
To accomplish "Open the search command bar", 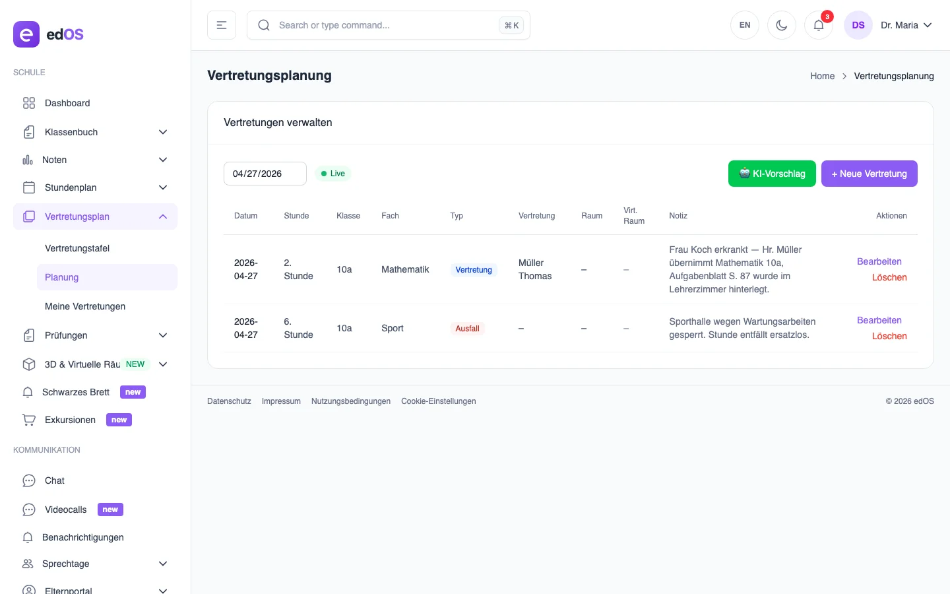I will pyautogui.click(x=389, y=25).
